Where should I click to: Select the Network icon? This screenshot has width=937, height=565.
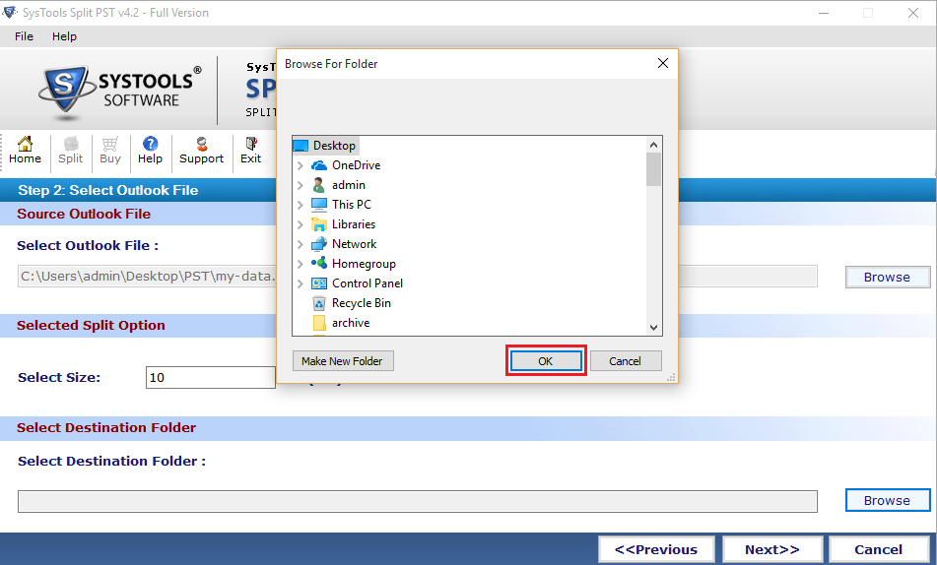(319, 244)
